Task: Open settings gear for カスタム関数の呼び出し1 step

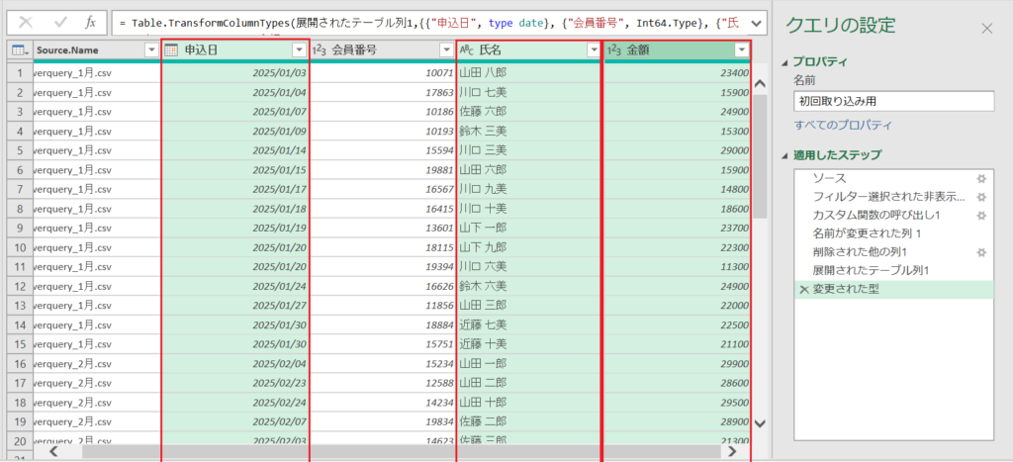Action: click(981, 215)
